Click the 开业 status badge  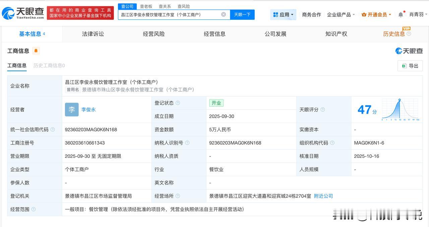[x=216, y=103]
